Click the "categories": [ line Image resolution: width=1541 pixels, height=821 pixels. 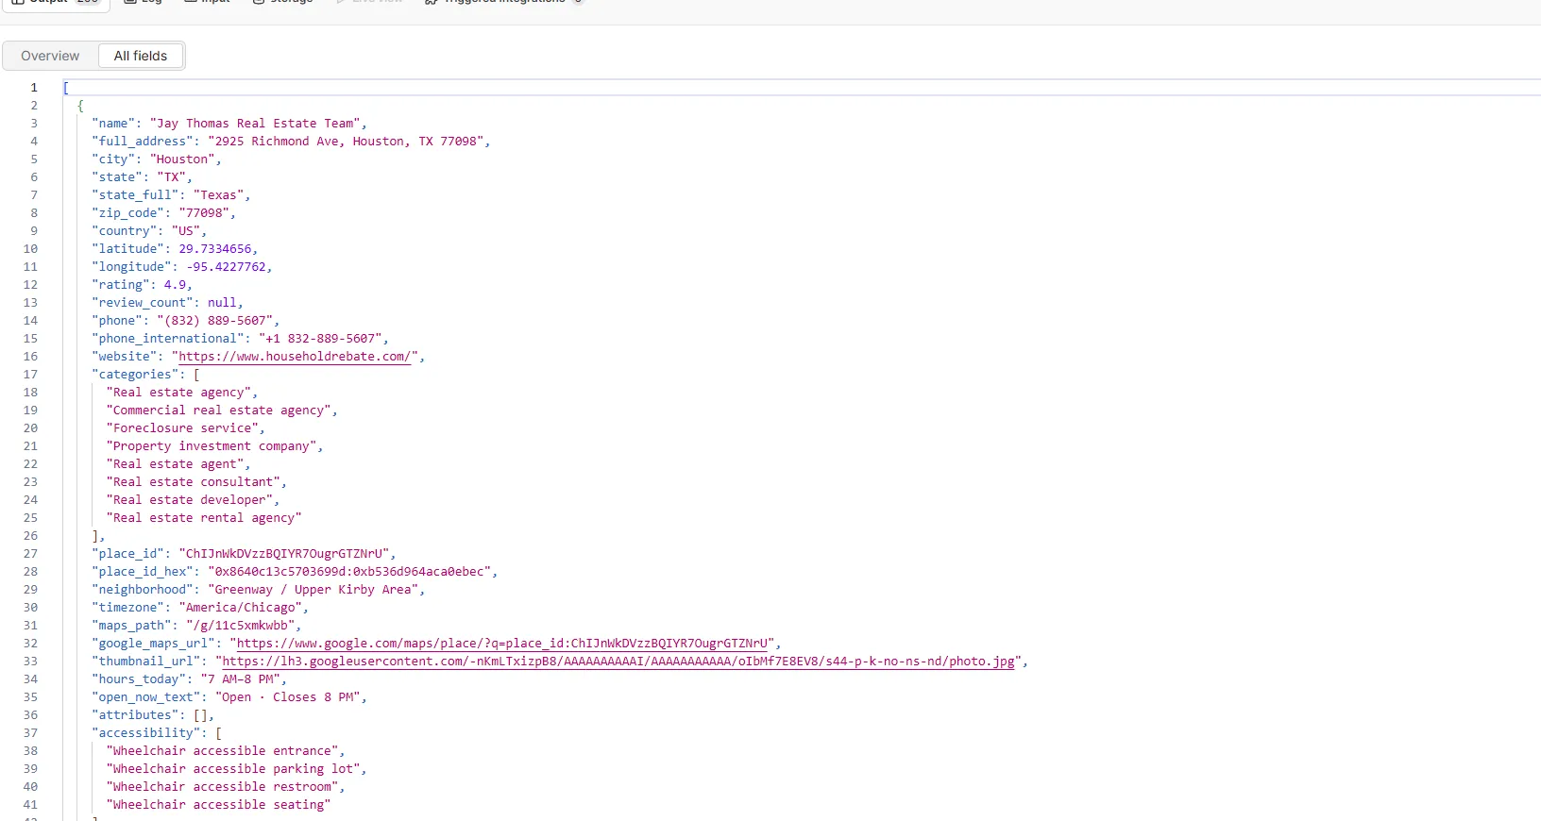pos(145,375)
